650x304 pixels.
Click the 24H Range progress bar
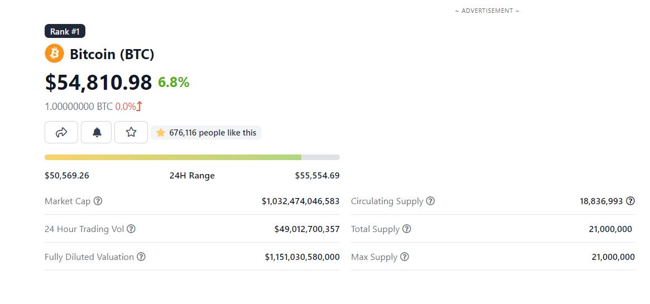192,157
